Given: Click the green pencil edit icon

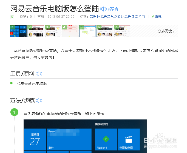Looking at the screenshot, I should pyautogui.click(x=153, y=17).
